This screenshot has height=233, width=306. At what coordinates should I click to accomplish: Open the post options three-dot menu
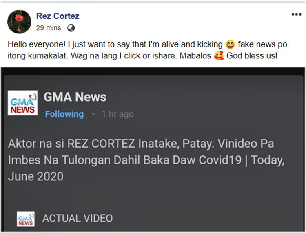coord(296,14)
